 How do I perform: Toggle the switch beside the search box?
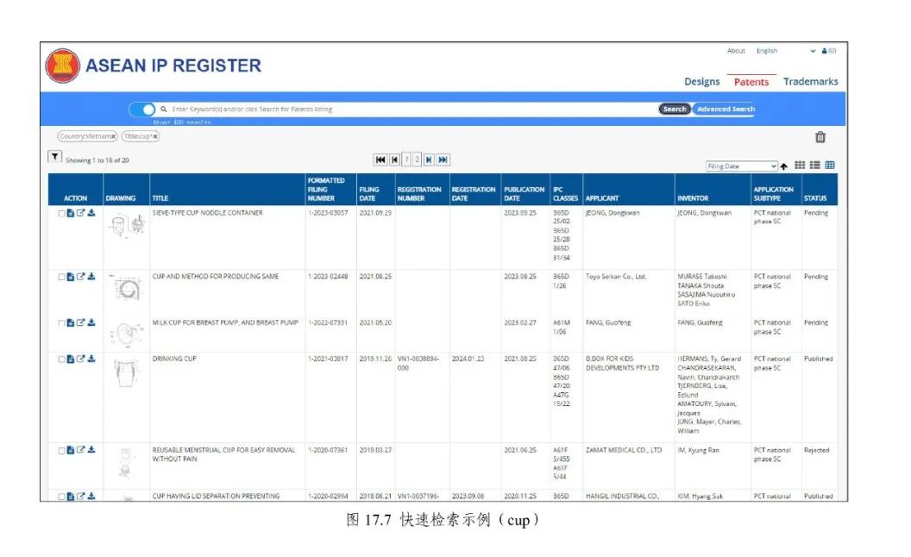(x=142, y=110)
